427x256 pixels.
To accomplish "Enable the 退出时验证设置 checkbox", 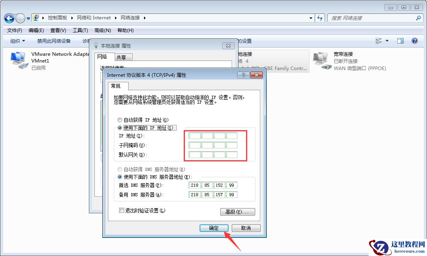I will (121, 210).
